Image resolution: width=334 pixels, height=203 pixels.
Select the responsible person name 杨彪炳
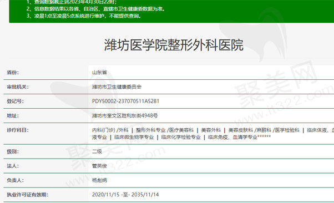99,180
